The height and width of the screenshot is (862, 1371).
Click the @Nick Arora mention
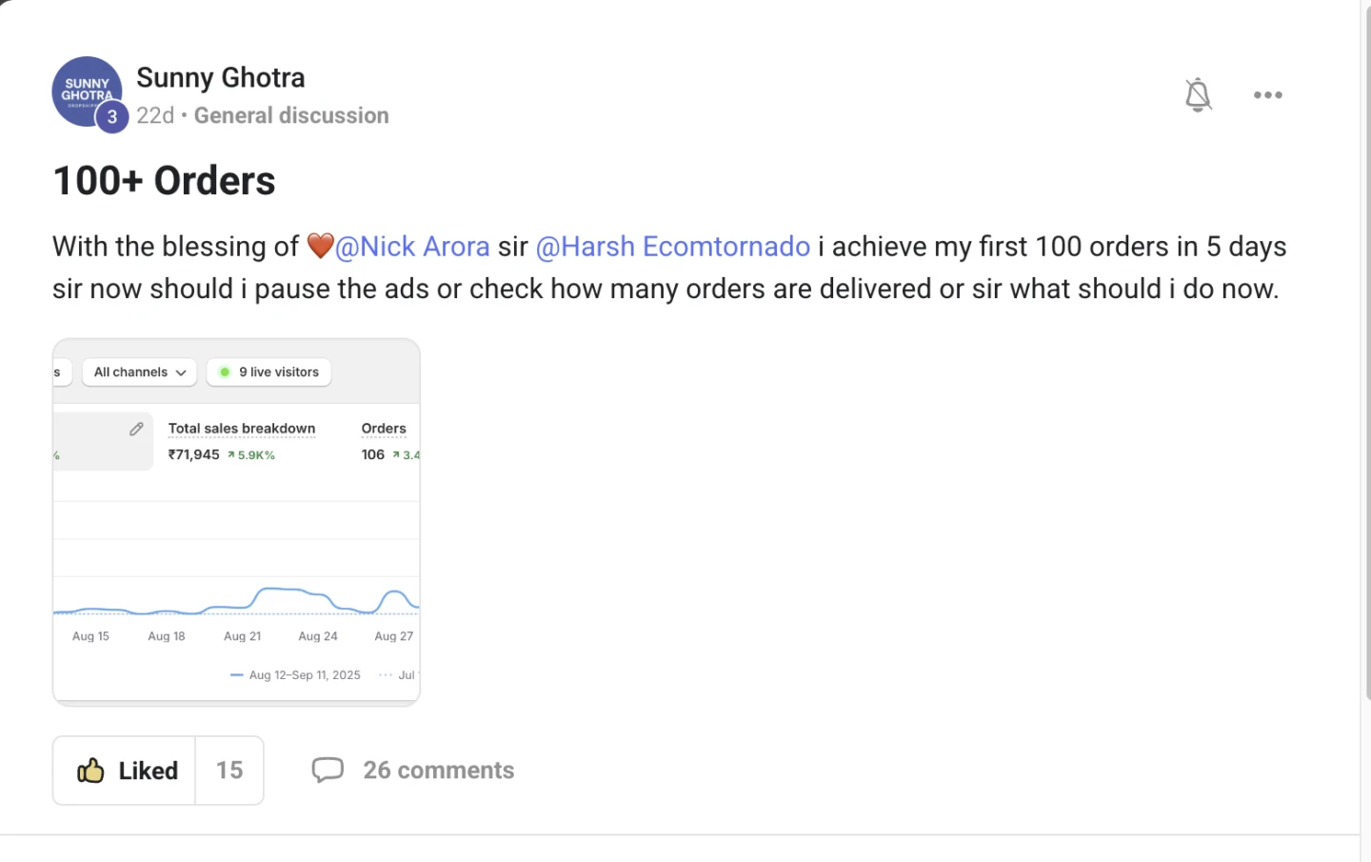[x=412, y=247]
